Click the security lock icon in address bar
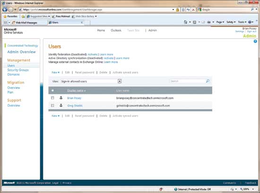 point(177,9)
